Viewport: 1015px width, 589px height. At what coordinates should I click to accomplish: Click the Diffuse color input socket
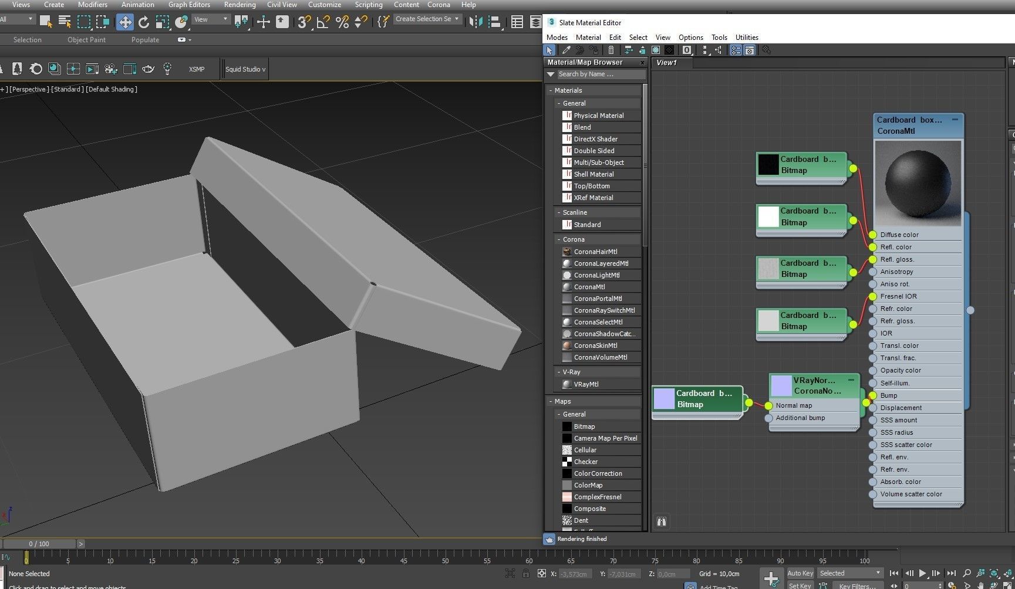tap(873, 235)
